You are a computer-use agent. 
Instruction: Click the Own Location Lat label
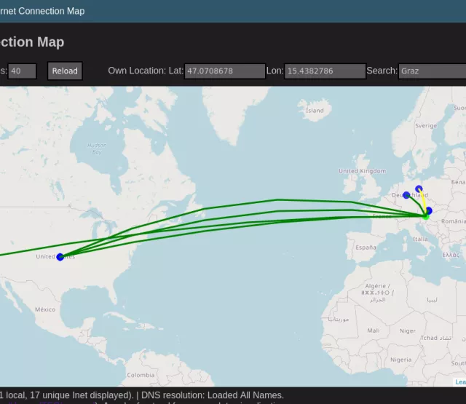pyautogui.click(x=146, y=71)
